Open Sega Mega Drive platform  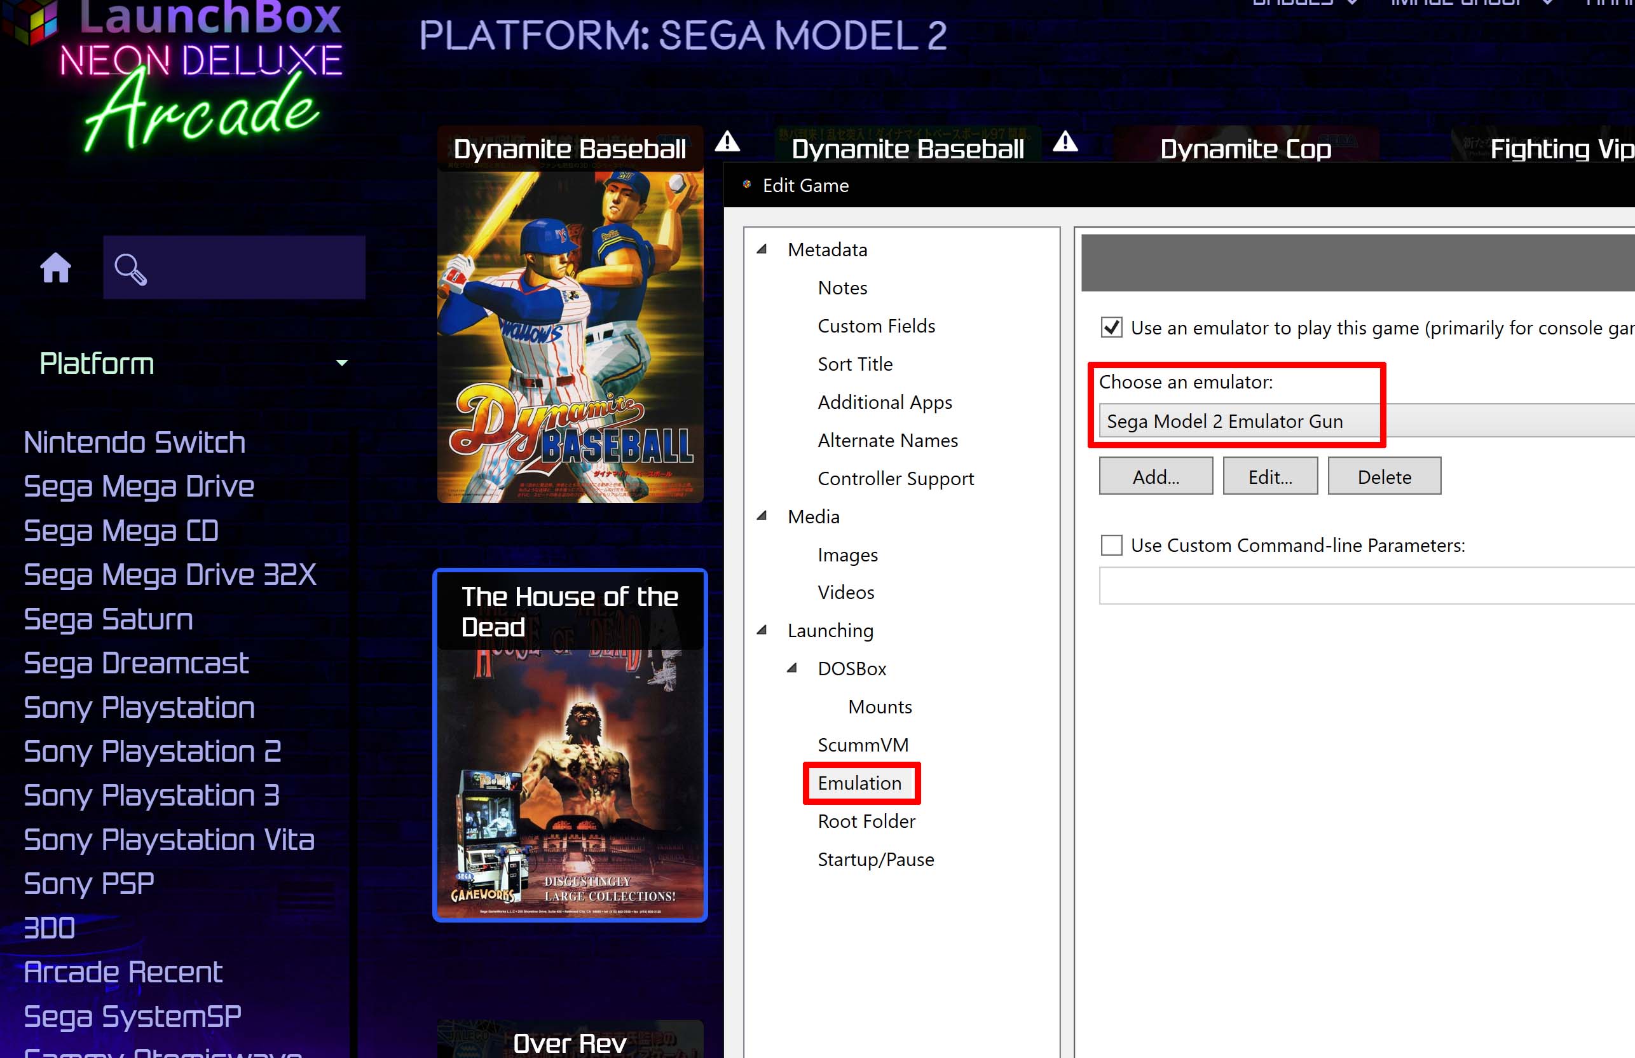(139, 486)
